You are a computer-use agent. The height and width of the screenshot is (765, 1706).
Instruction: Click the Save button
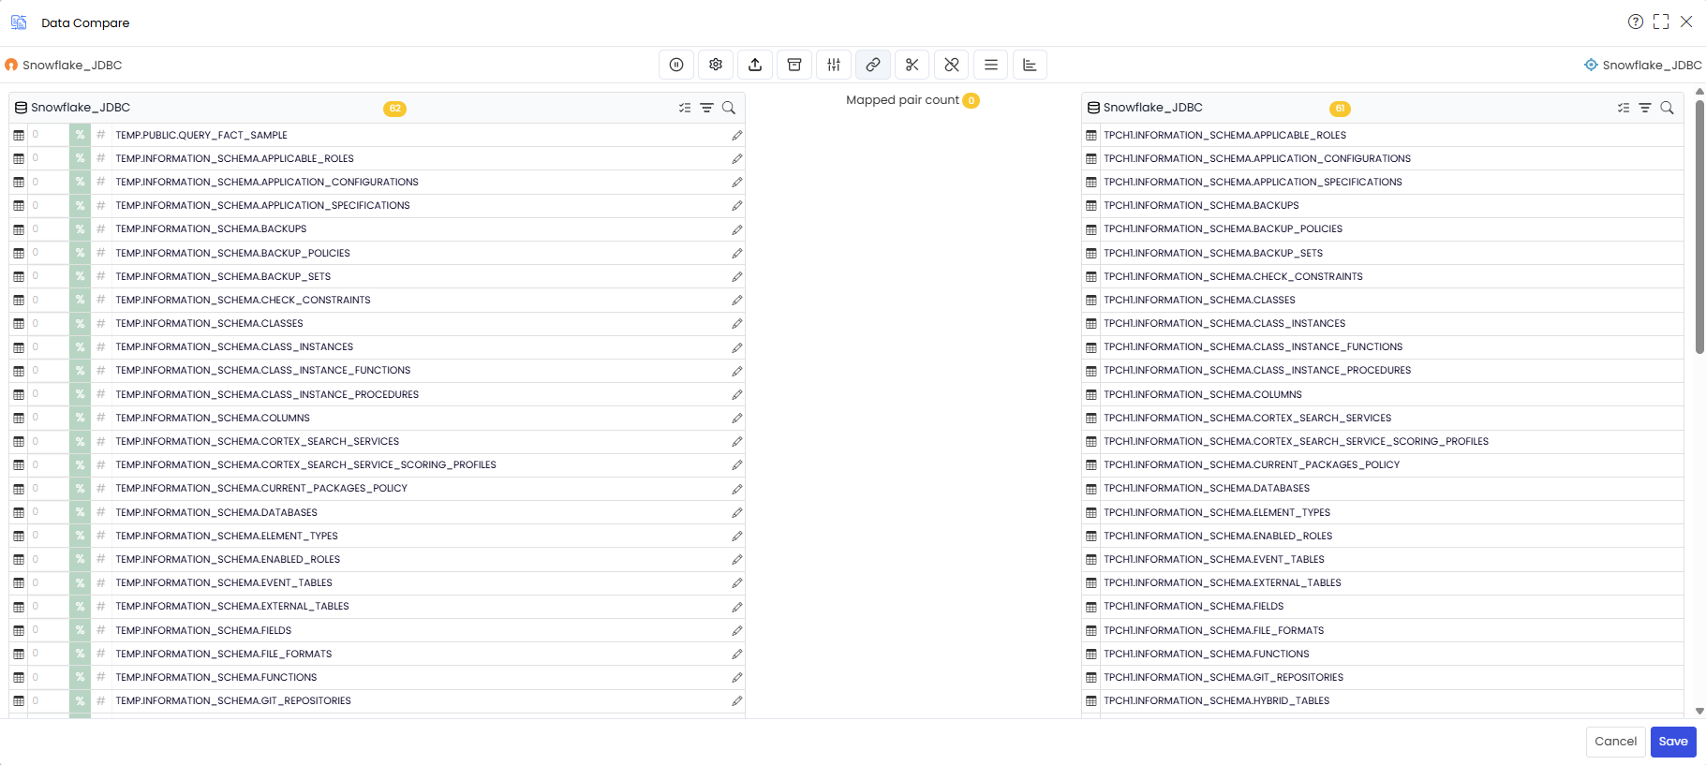click(x=1673, y=742)
